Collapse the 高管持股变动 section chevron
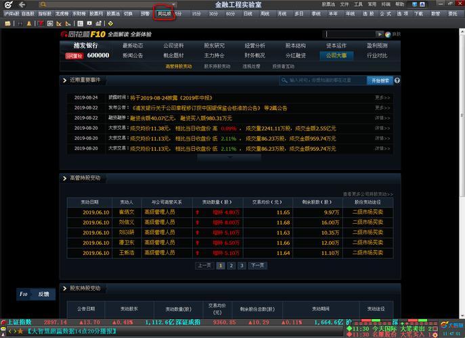The width and height of the screenshot is (465, 338). point(64,178)
